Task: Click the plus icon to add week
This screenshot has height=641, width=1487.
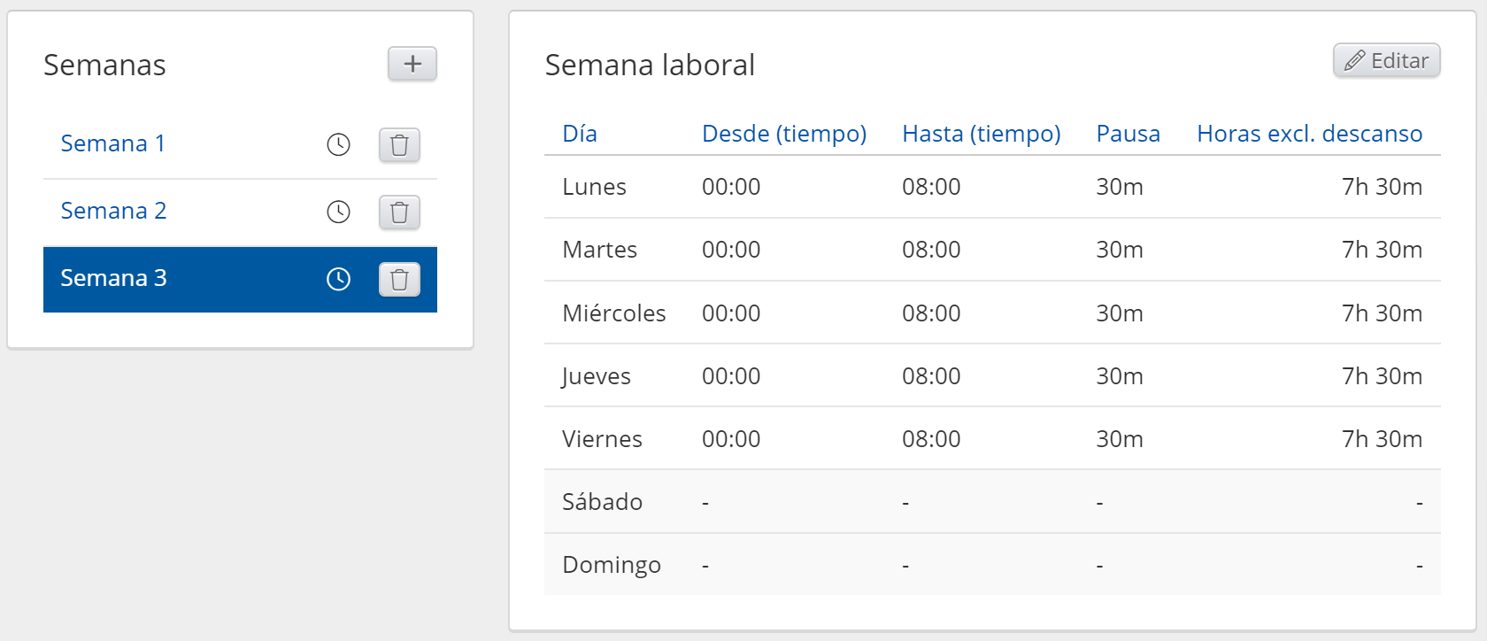Action: [412, 64]
